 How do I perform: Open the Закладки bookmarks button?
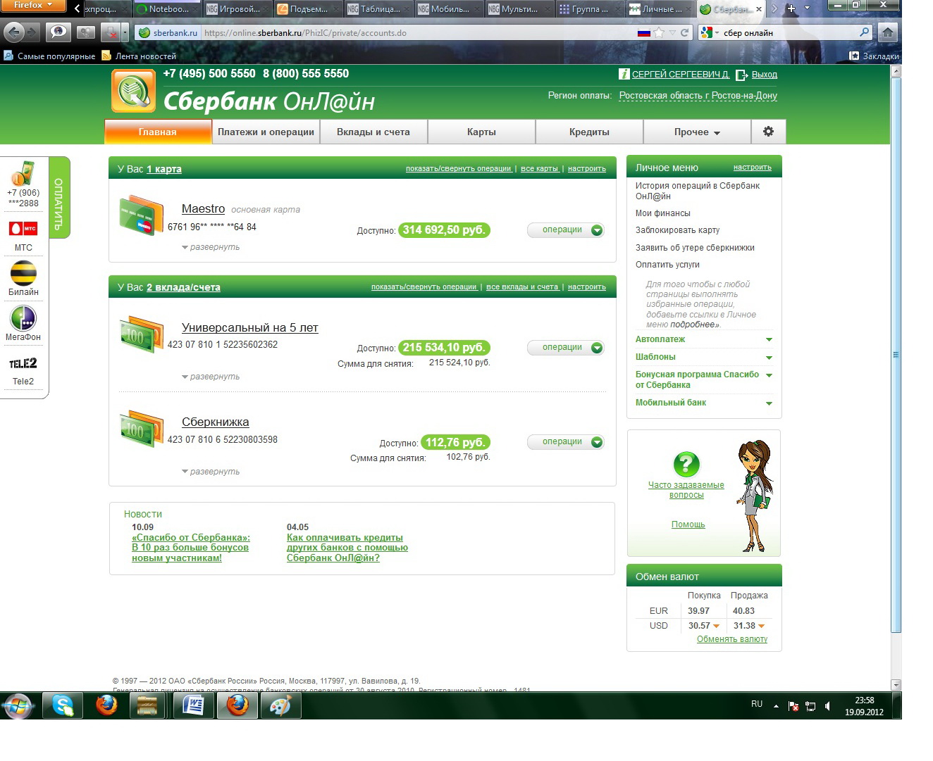pos(874,56)
